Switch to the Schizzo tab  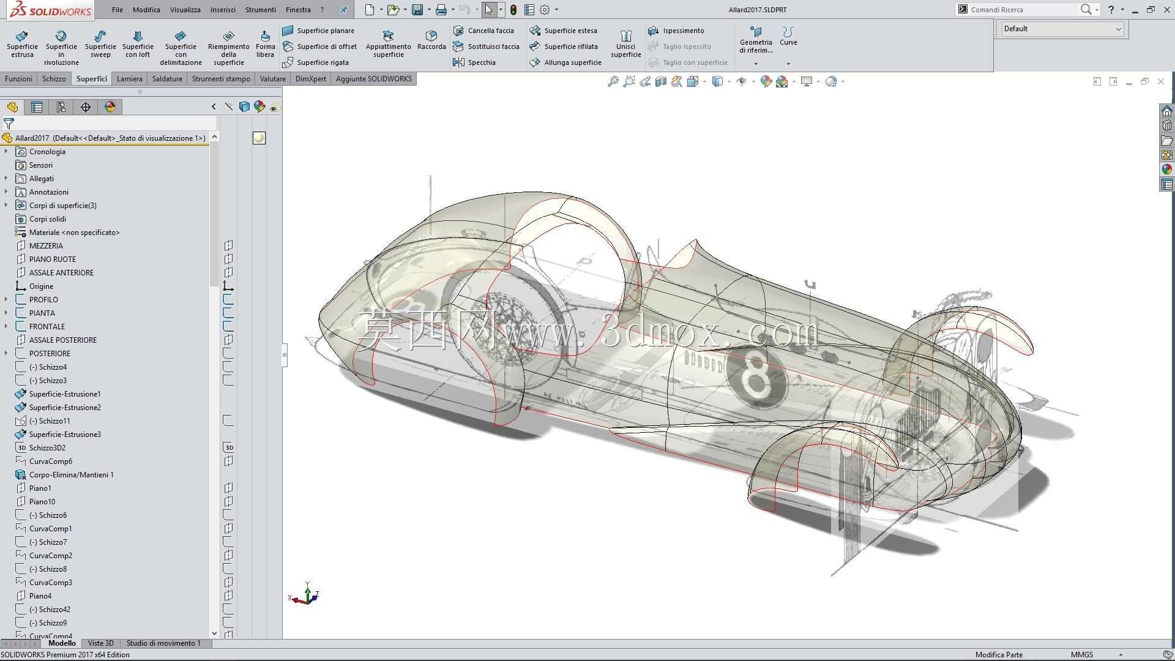[54, 79]
